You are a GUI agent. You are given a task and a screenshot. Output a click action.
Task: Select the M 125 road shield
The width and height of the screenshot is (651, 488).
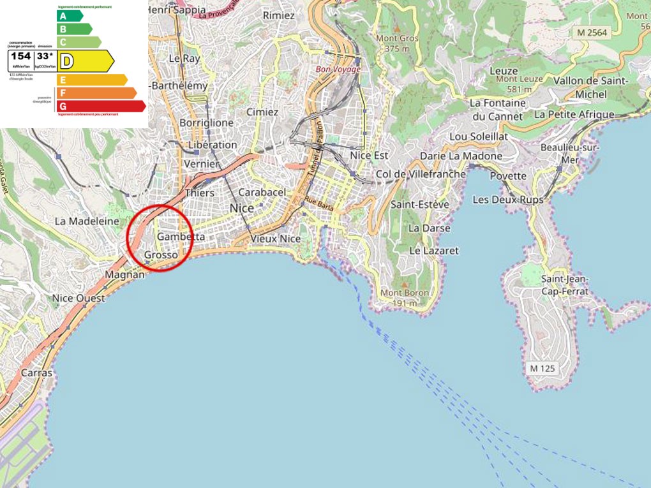(542, 368)
